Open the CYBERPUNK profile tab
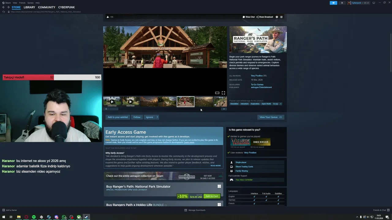Screen dimensions: 392x220 point(66,7)
